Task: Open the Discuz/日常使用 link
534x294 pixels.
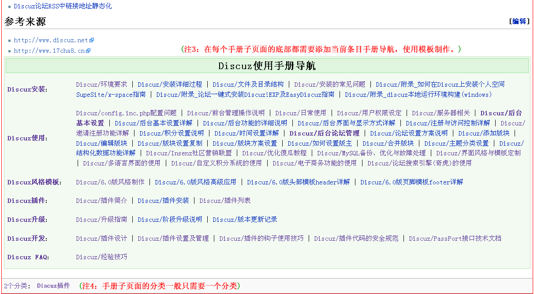Action: click(301, 113)
